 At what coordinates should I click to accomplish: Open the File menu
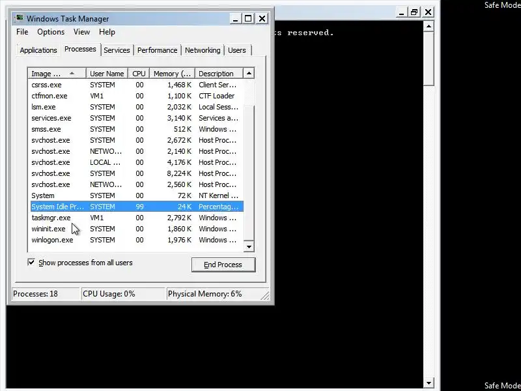(x=22, y=32)
